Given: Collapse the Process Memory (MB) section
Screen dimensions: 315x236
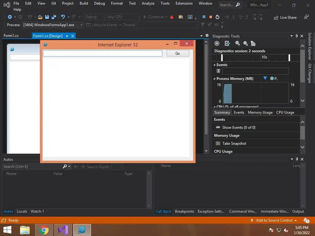Looking at the screenshot, I should coord(214,79).
